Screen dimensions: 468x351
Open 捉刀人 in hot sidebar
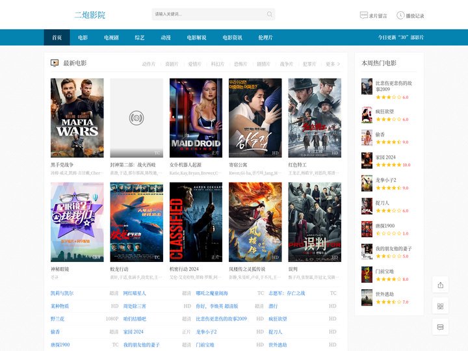(382, 203)
